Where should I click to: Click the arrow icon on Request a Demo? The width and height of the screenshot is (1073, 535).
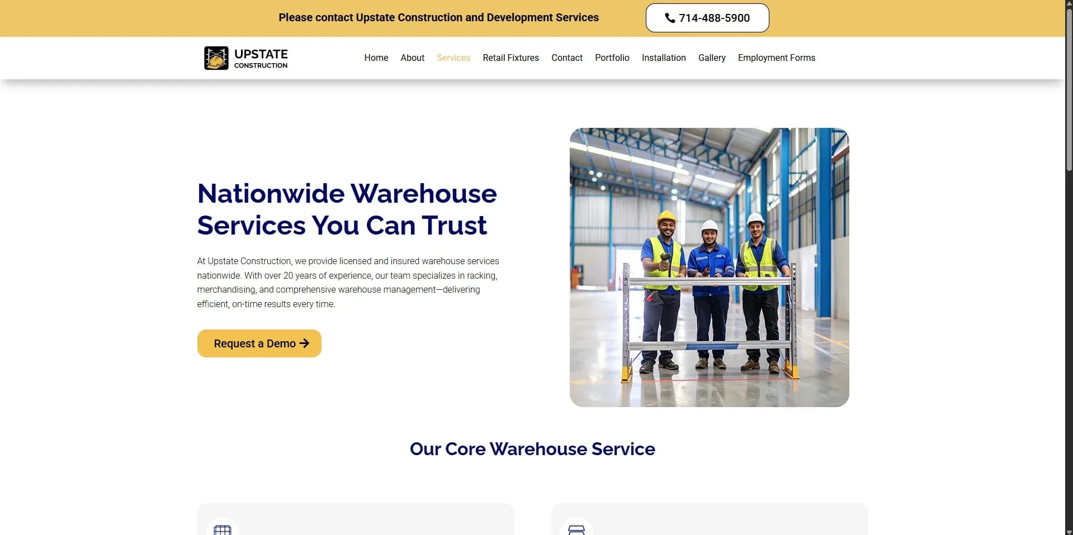(x=304, y=343)
